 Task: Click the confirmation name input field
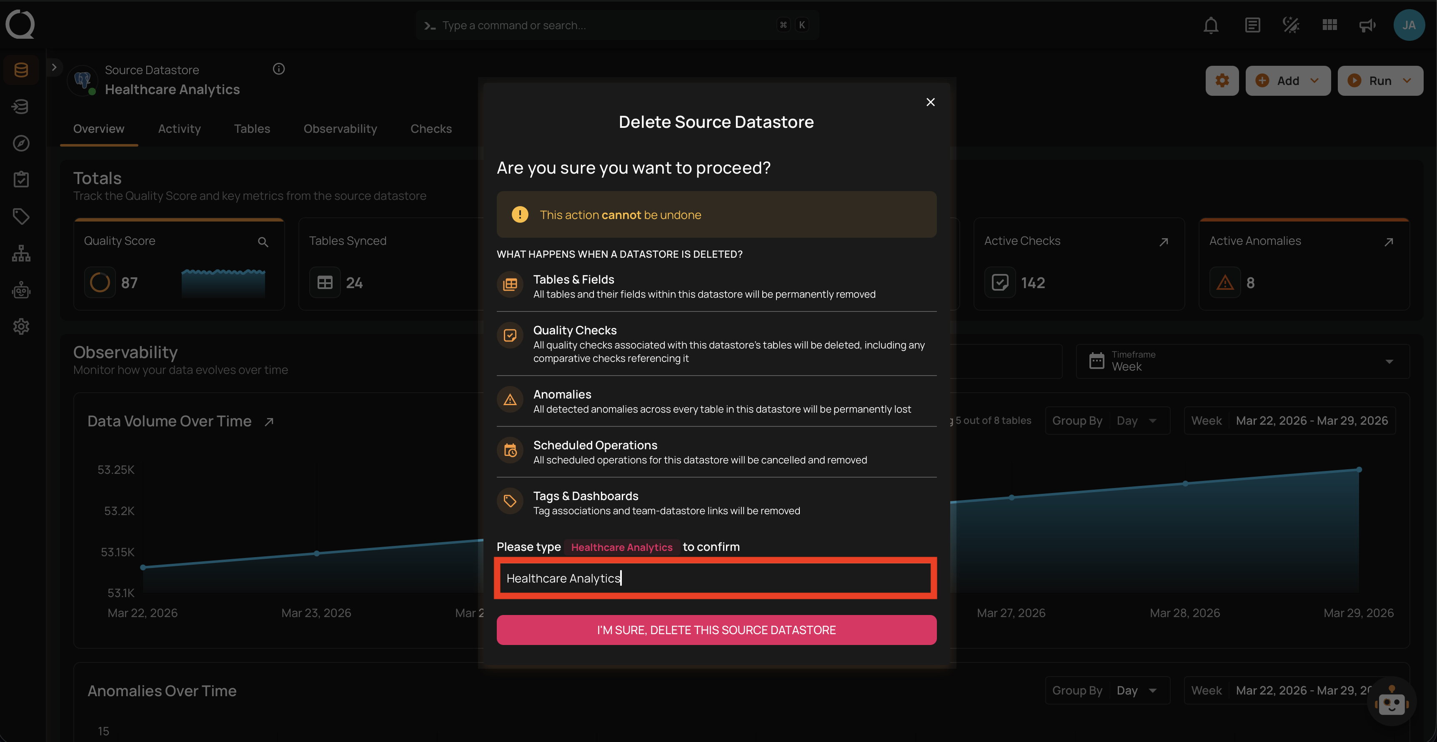click(716, 578)
